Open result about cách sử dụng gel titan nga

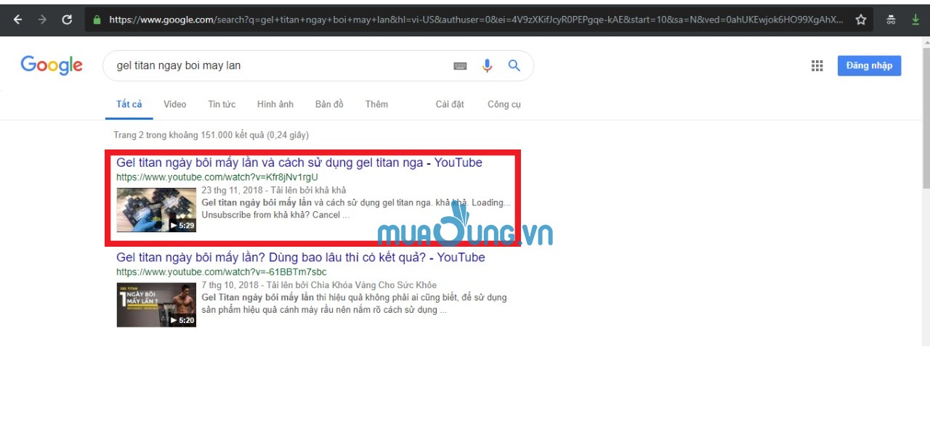(299, 163)
